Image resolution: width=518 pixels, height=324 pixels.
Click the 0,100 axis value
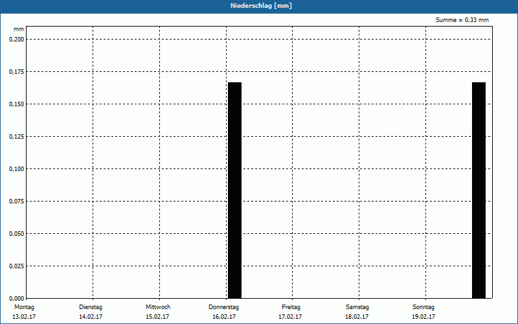click(x=17, y=169)
